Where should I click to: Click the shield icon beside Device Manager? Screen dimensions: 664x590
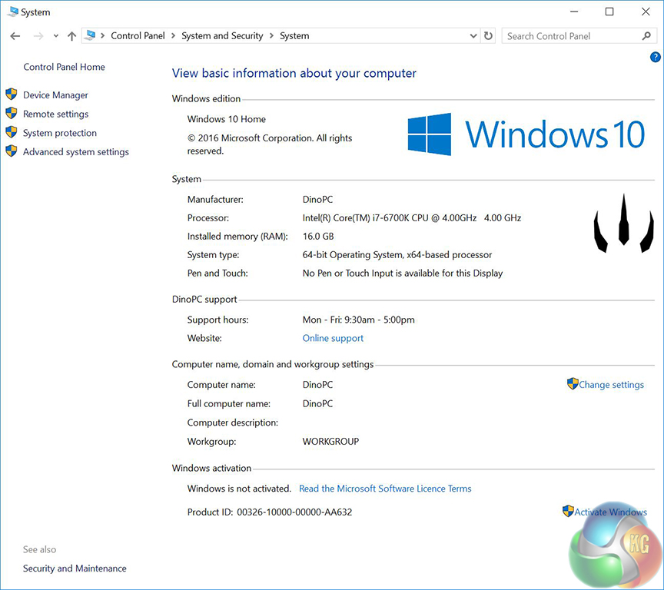12,94
